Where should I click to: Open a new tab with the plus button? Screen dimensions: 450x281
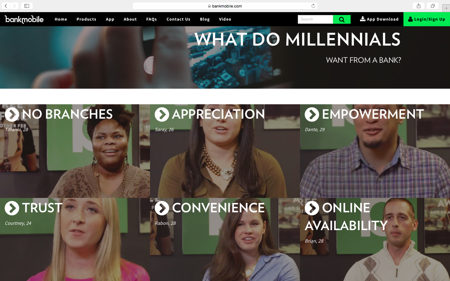tap(446, 8)
